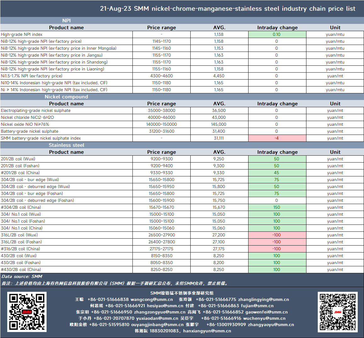Click the 1,138 average value

[219, 34]
